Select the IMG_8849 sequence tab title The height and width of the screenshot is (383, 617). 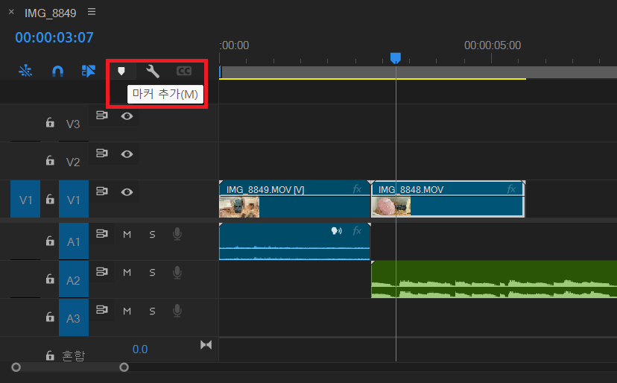(x=51, y=13)
